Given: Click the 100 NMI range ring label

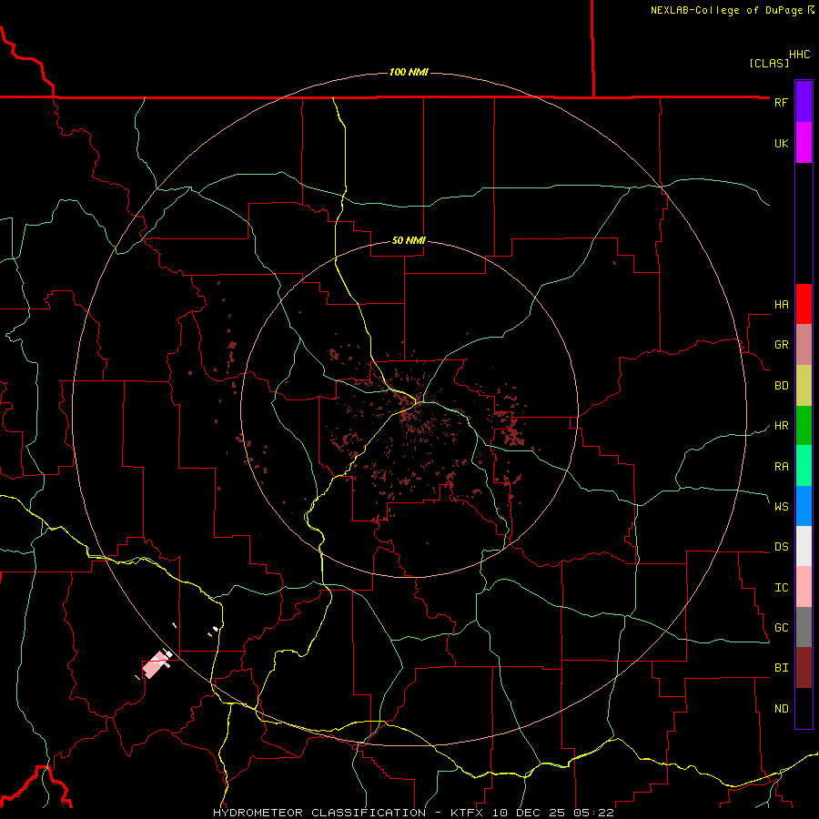Looking at the screenshot, I should (409, 72).
